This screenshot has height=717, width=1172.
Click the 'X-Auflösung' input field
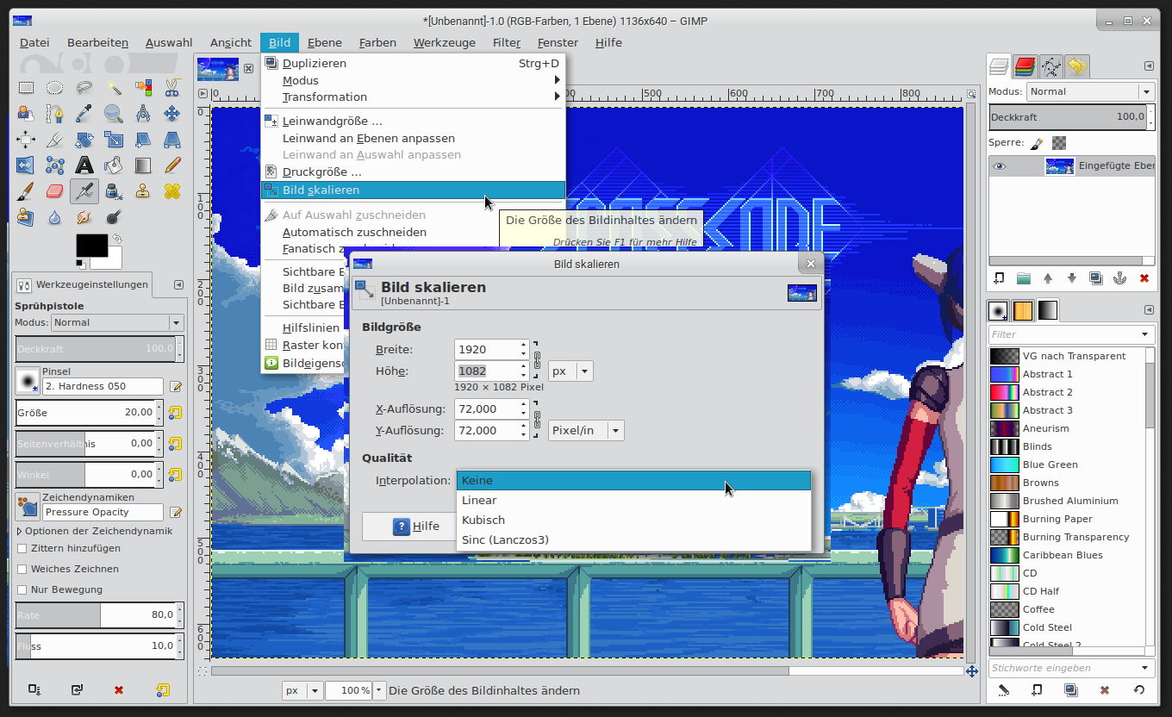point(486,408)
